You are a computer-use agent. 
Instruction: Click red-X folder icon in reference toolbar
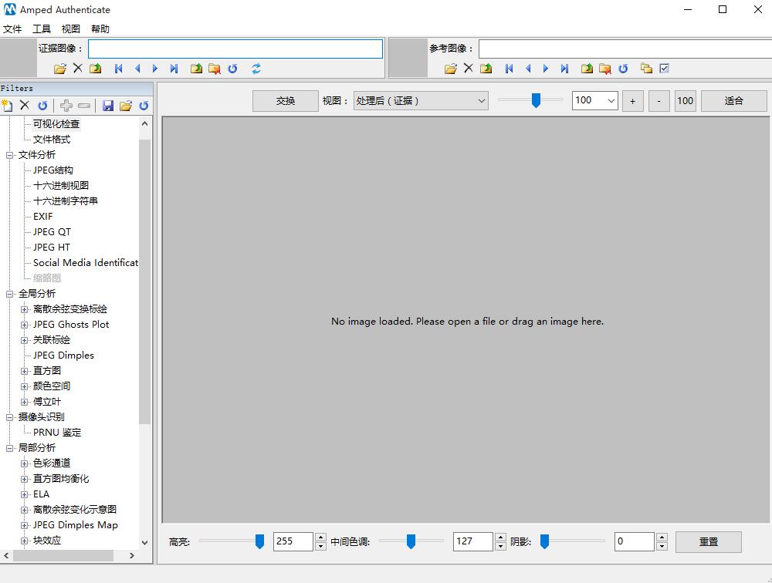click(x=604, y=69)
